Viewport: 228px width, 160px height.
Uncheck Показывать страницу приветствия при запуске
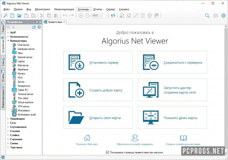(107, 152)
